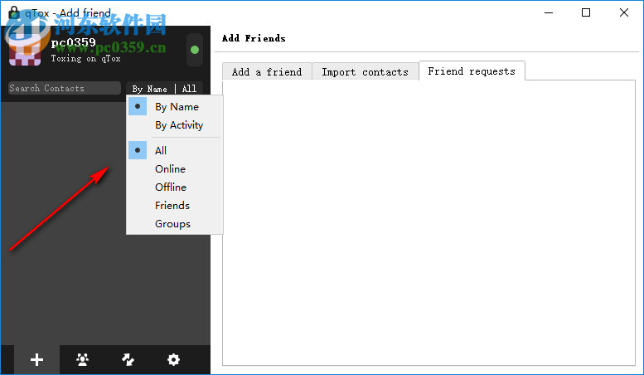Select the By Name sorting option

(x=176, y=106)
